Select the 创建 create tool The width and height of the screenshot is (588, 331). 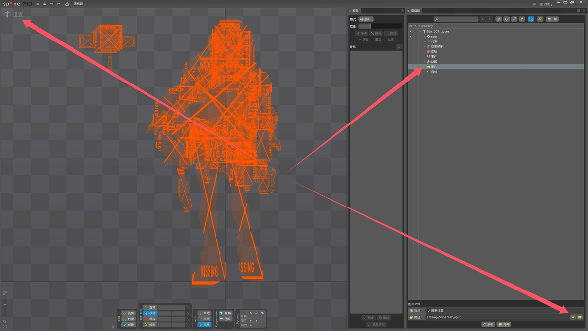point(128,325)
